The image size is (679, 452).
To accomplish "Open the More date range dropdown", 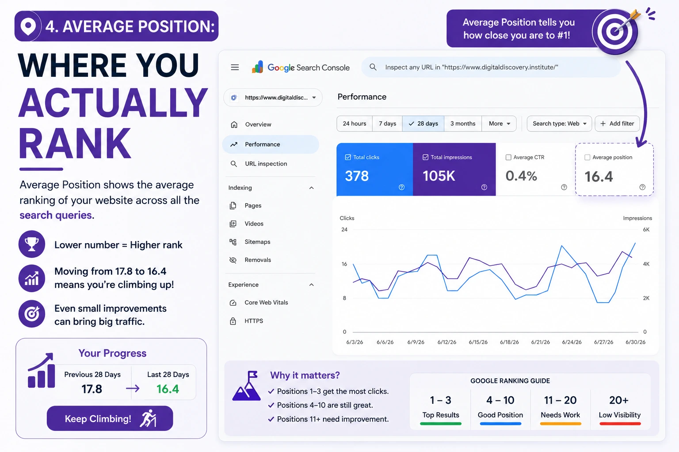I will click(500, 124).
